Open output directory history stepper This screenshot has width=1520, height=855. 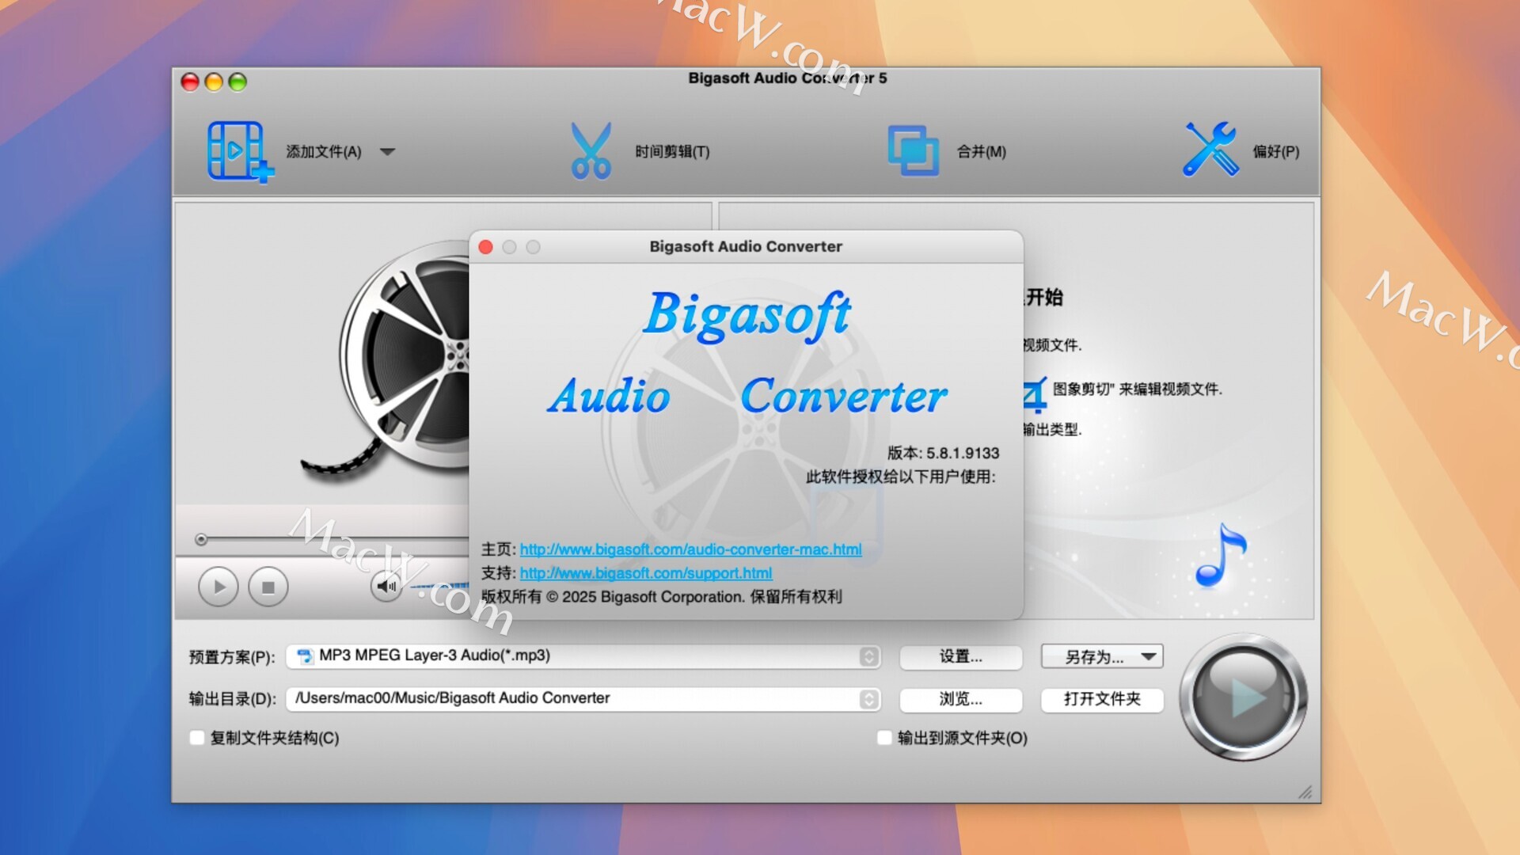pos(869,699)
